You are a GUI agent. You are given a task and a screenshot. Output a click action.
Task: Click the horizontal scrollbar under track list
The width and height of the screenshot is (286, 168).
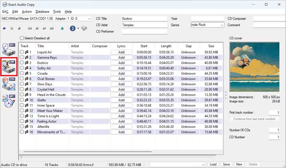[x=88, y=151]
